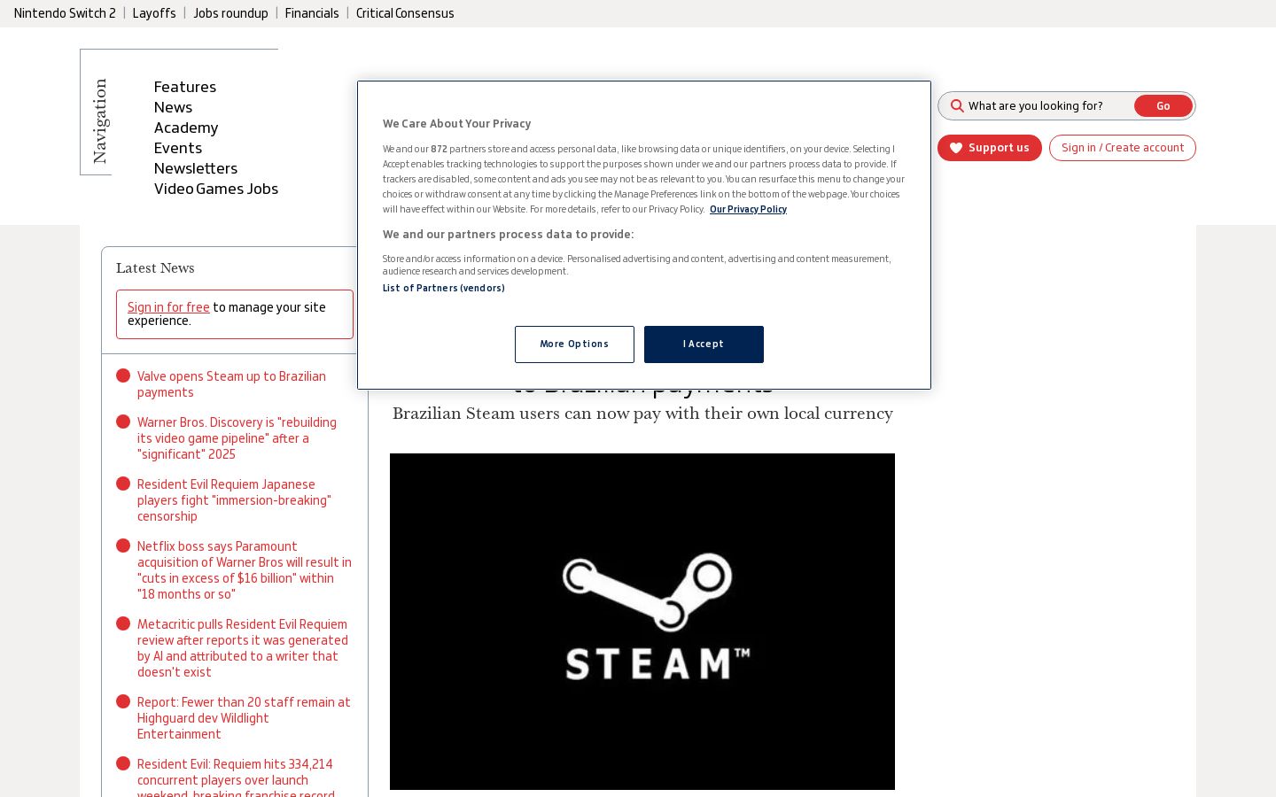Go to Events in navigation
The width and height of the screenshot is (1276, 797).
point(178,148)
